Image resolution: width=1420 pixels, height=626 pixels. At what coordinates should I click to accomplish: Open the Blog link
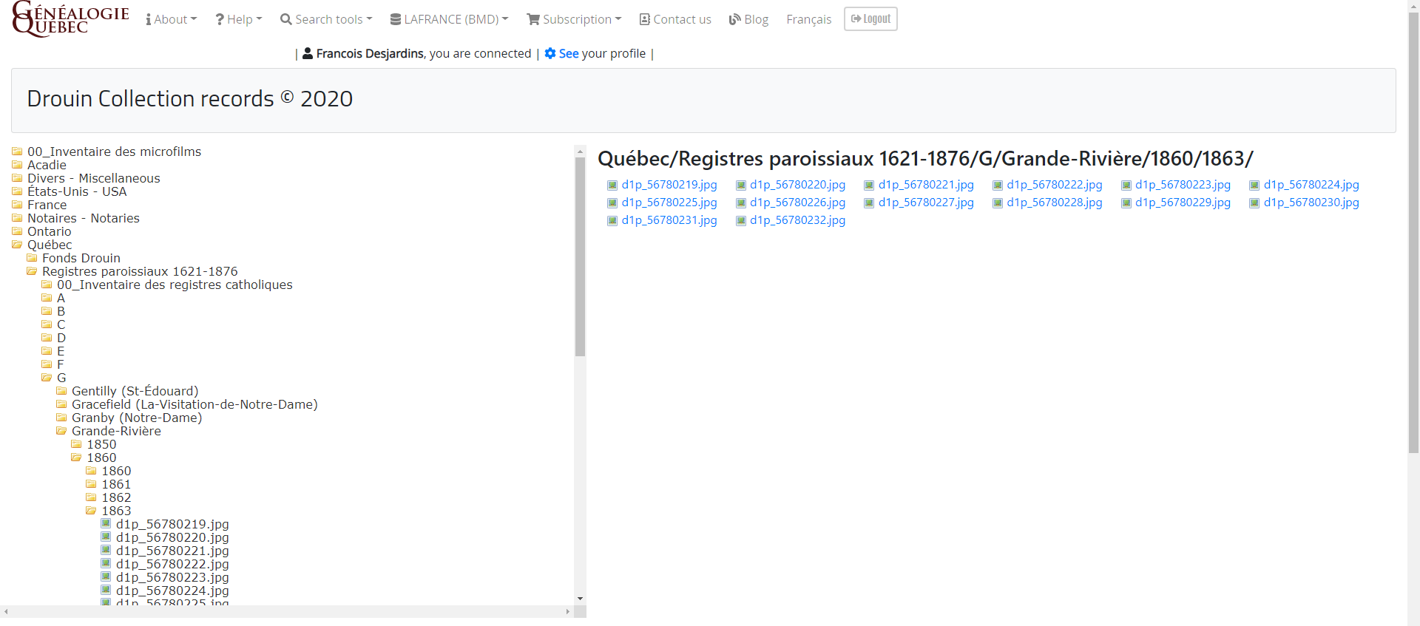click(748, 19)
